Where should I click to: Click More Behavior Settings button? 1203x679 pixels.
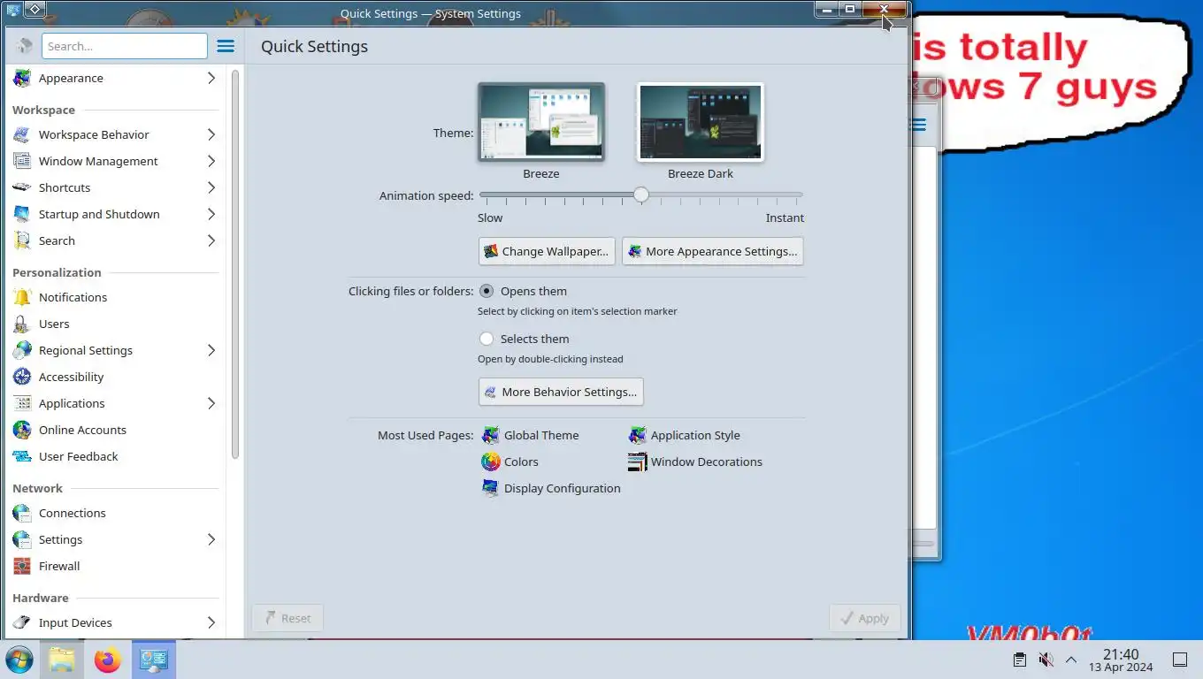tap(561, 392)
